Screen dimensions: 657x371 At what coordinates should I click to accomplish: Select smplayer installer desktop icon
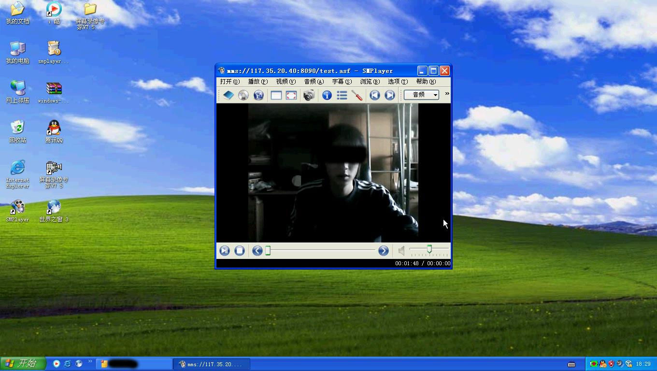[x=54, y=53]
